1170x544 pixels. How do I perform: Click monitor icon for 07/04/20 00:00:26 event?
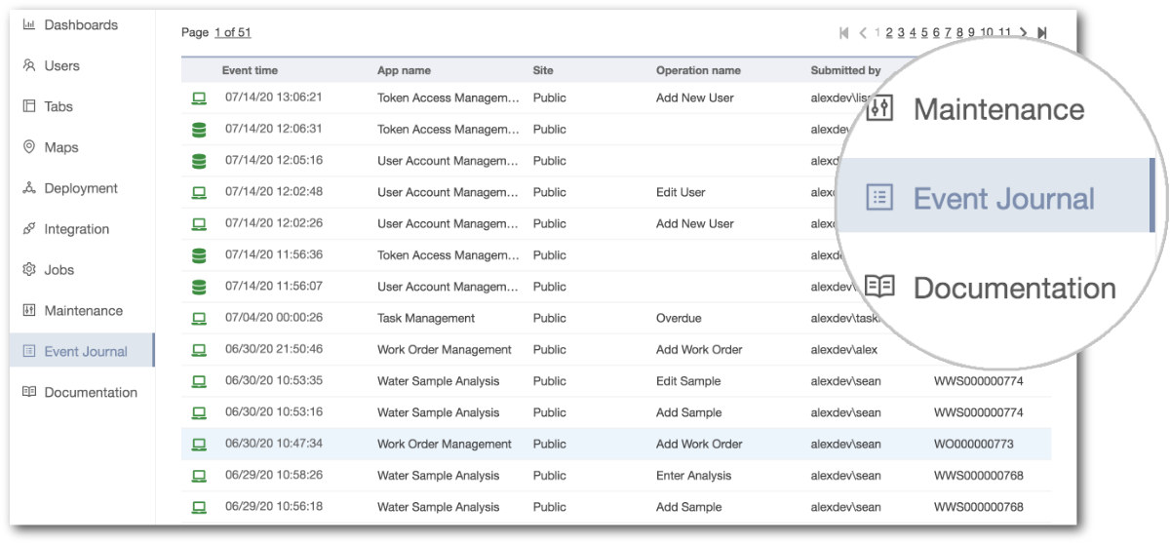(x=199, y=318)
